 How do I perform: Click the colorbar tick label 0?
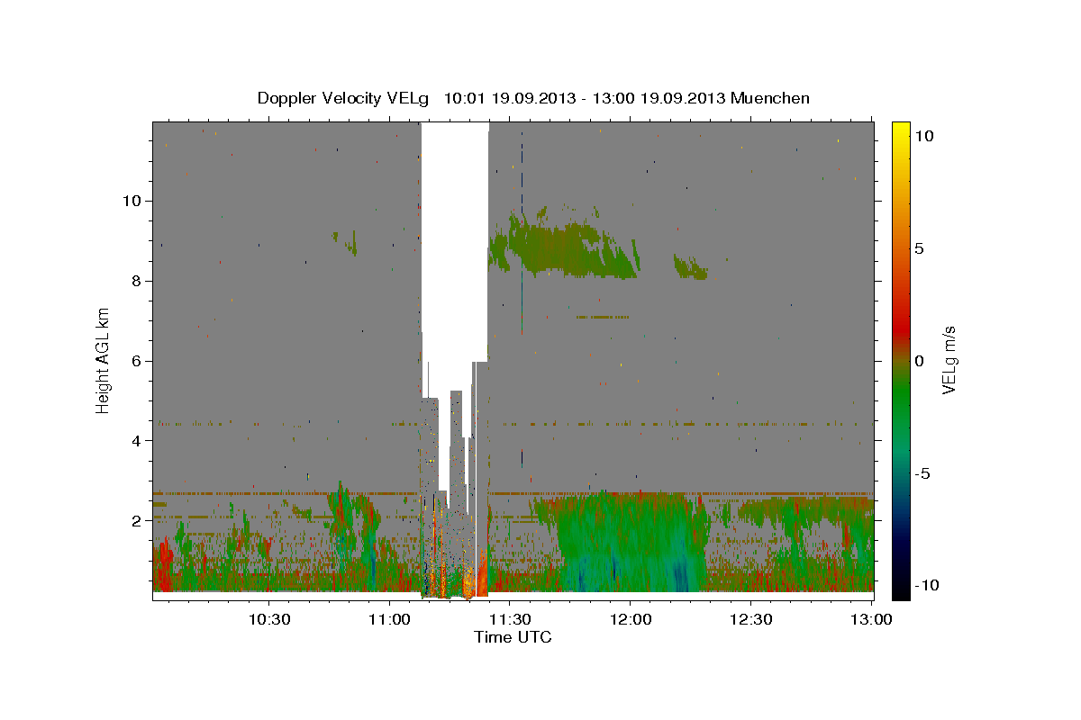click(x=919, y=361)
